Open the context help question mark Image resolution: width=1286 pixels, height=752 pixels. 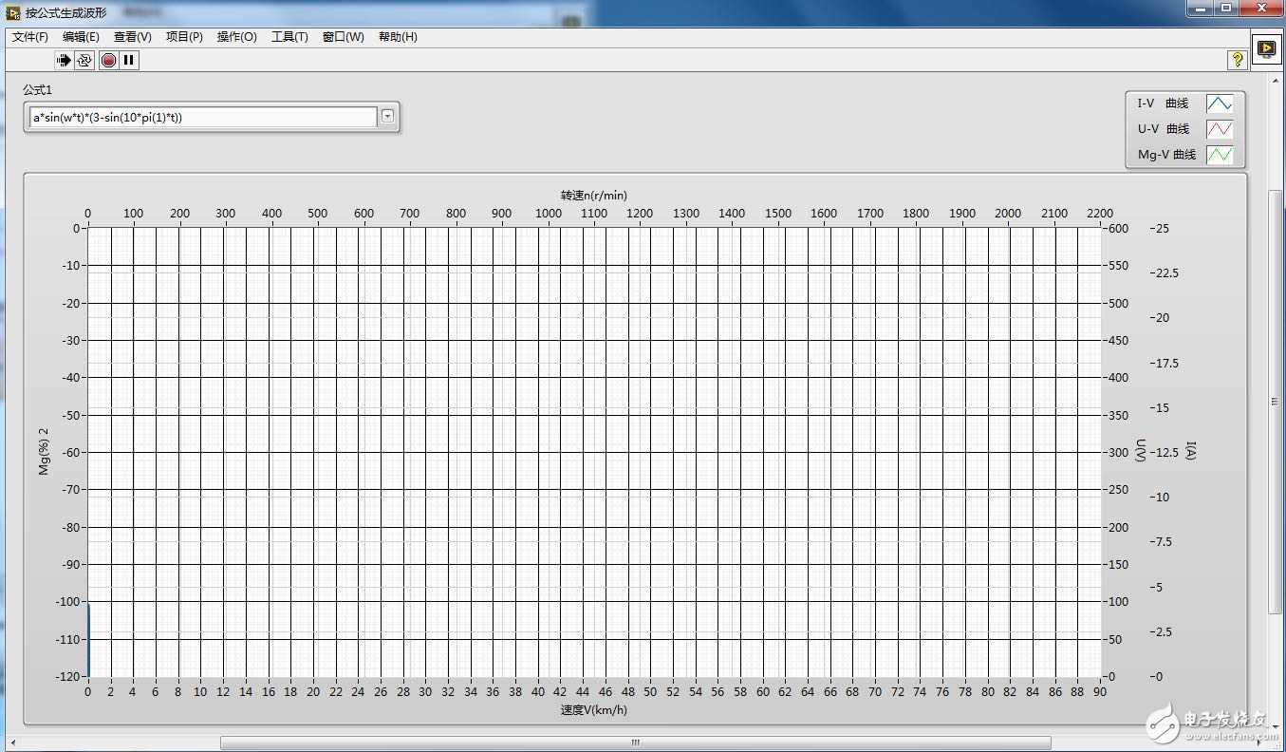click(x=1238, y=60)
